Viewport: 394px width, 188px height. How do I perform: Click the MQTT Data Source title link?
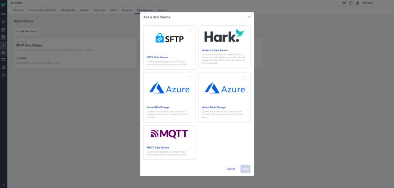click(x=158, y=148)
